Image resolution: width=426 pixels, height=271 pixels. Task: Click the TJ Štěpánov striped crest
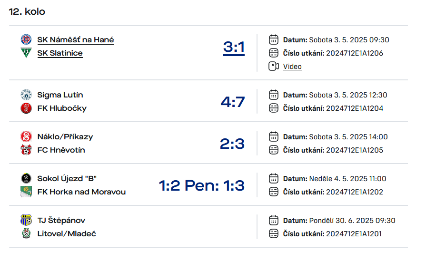pyautogui.click(x=26, y=220)
